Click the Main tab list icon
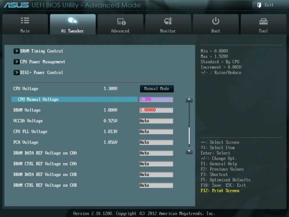This screenshot has height=217, width=289. tap(25, 21)
